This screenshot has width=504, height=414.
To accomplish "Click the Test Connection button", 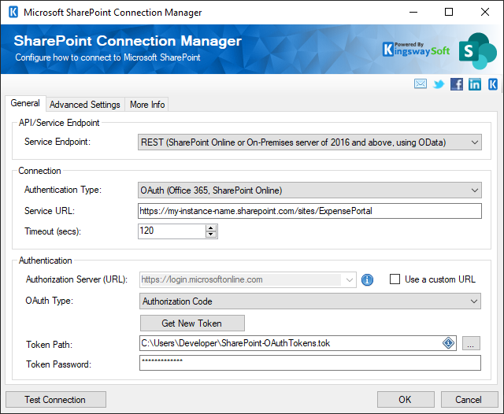I will pyautogui.click(x=56, y=400).
